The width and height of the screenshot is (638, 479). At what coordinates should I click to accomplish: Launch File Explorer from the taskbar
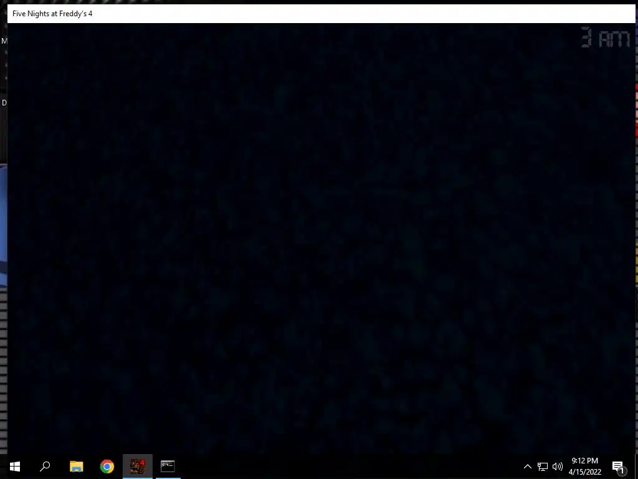pos(76,467)
